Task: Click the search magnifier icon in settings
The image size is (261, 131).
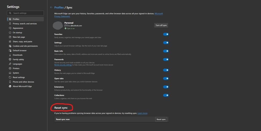Action: (10, 13)
